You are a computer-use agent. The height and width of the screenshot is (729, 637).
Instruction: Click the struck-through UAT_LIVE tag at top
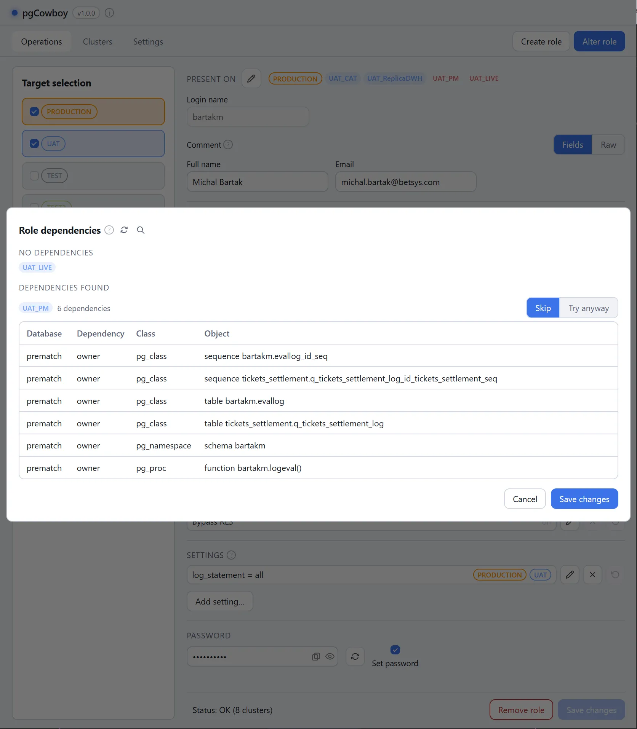pos(484,78)
